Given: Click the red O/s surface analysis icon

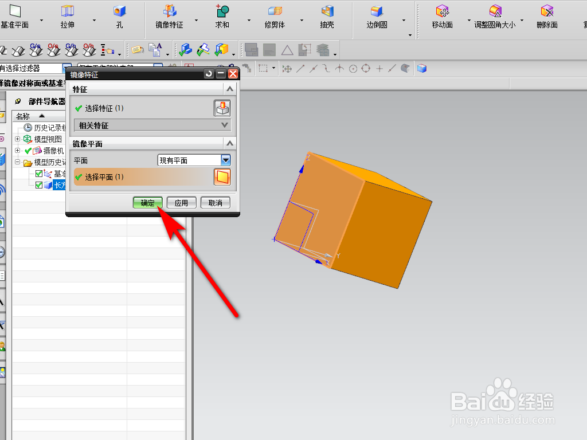Looking at the screenshot, I should (53, 49).
